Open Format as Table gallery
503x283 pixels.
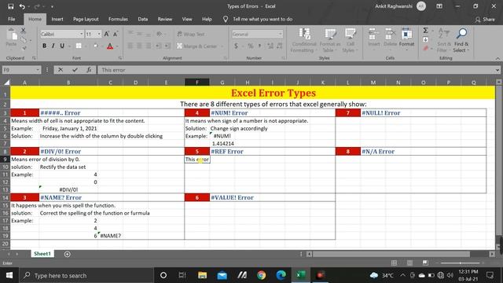pyautogui.click(x=329, y=40)
